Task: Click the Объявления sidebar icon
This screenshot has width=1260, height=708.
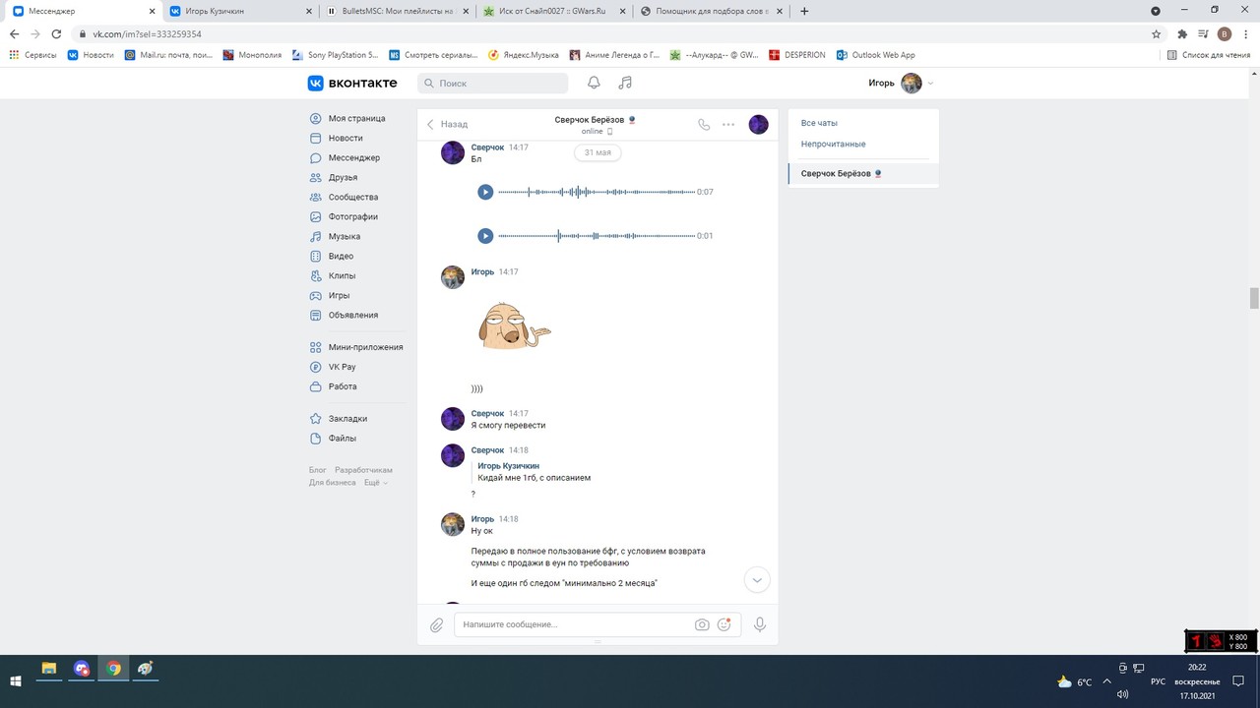Action: coord(316,315)
